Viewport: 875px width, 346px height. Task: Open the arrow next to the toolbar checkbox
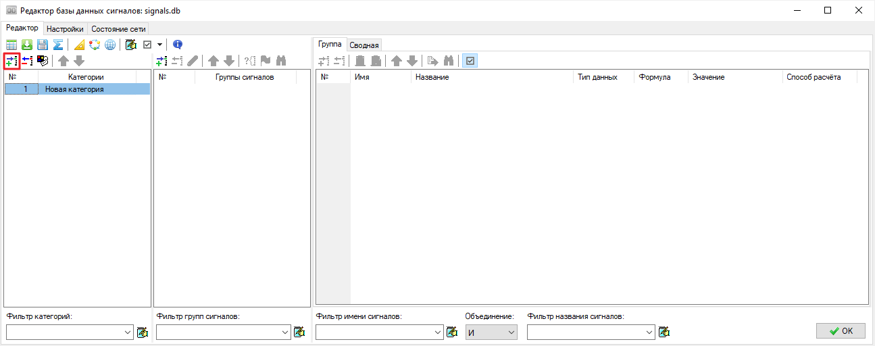tap(159, 45)
